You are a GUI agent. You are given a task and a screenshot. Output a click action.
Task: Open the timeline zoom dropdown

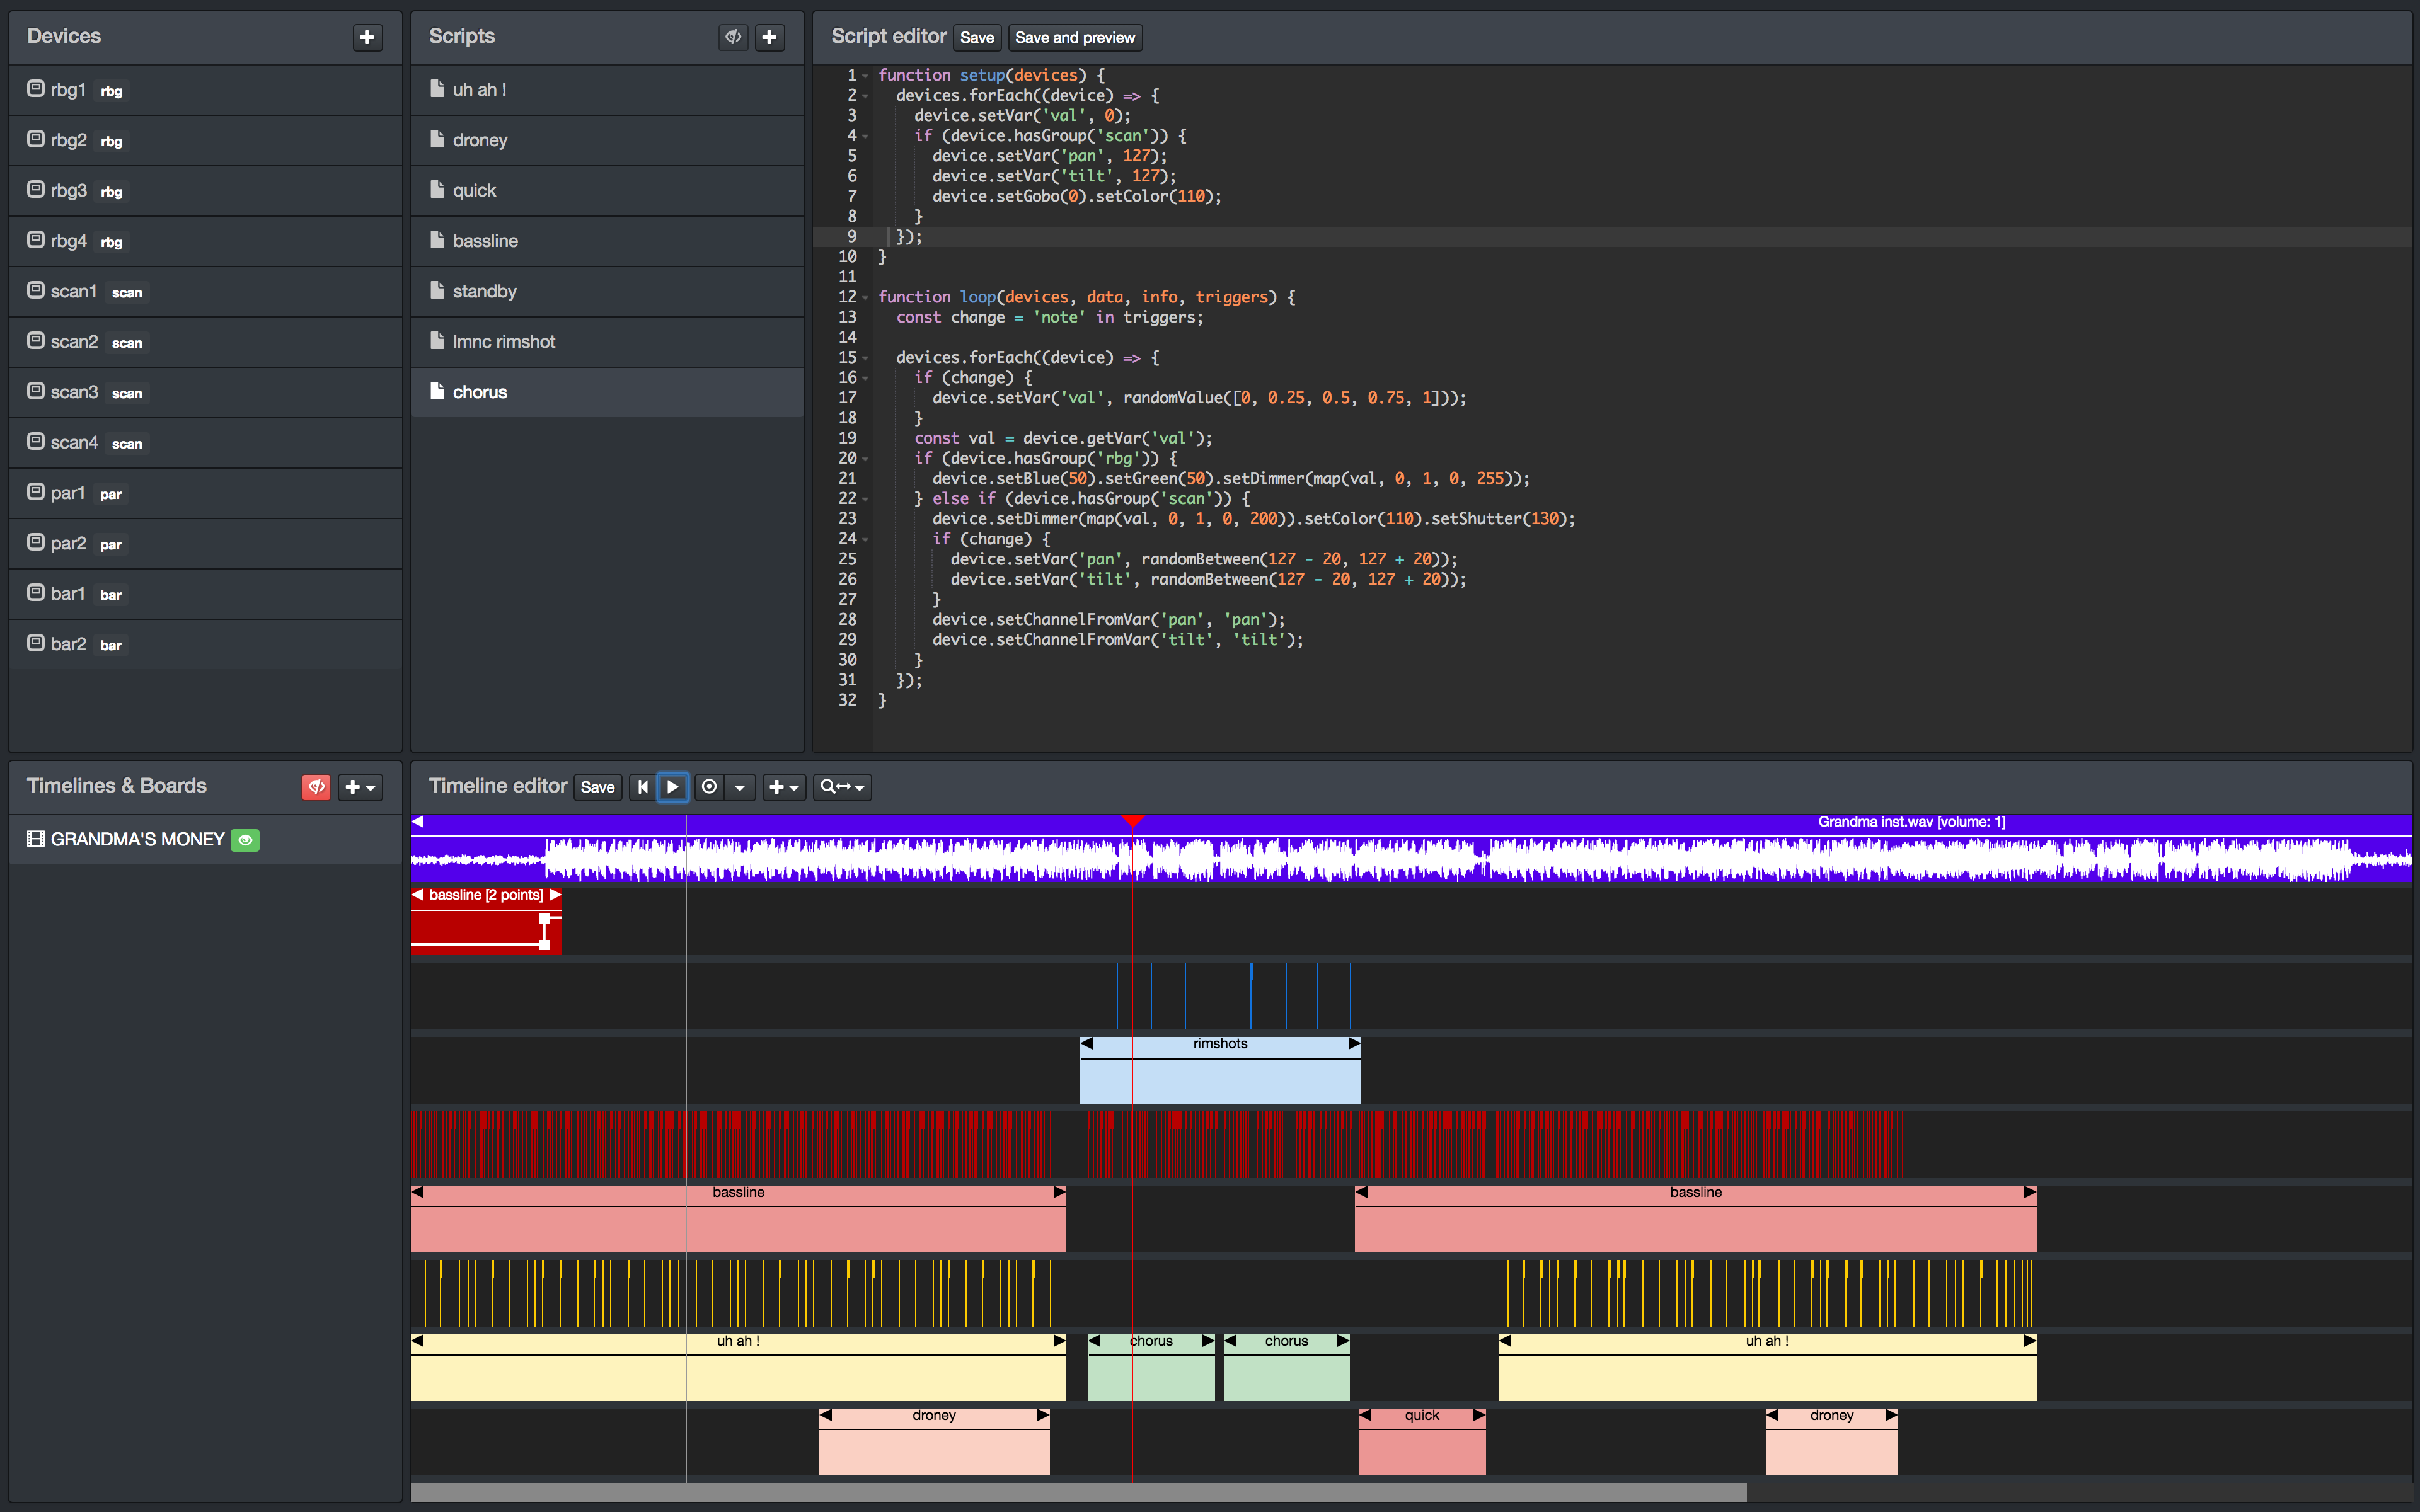(x=842, y=787)
